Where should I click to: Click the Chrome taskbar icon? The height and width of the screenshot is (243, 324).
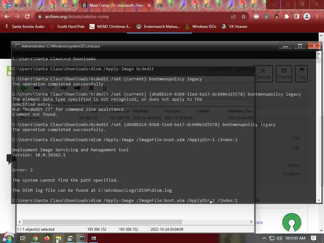click(x=35, y=238)
